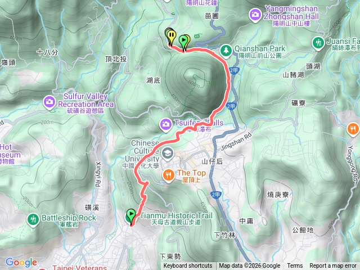Open Keyboard shortcuts
Image resolution: width=360 pixels, height=270 pixels.
point(188,266)
